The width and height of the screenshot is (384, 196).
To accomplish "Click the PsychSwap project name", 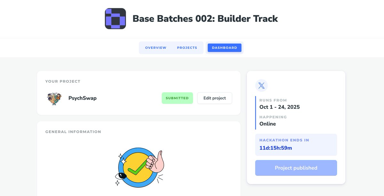I will (82, 98).
